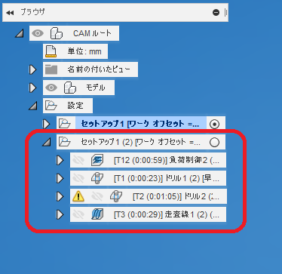This screenshot has width=282, height=274.
Task: Select the CAM ルート label
Action: (x=92, y=33)
